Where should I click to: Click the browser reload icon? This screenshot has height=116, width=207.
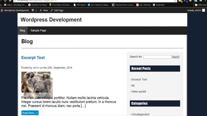pyautogui.click(x=5, y=1)
